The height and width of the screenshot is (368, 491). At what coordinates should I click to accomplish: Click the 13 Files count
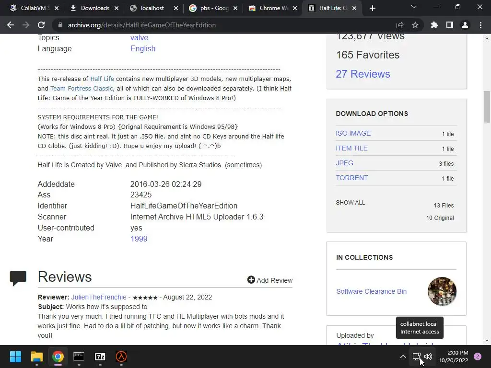(444, 205)
